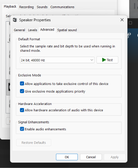Switch to the General tab

click(20, 30)
